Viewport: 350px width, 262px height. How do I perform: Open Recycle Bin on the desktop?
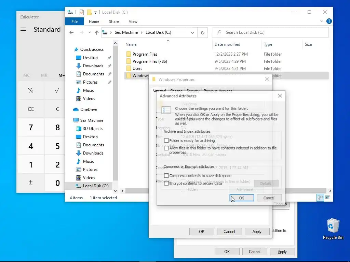(x=333, y=229)
